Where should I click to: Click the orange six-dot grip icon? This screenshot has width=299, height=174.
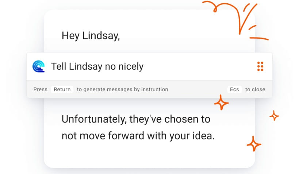[x=260, y=66]
